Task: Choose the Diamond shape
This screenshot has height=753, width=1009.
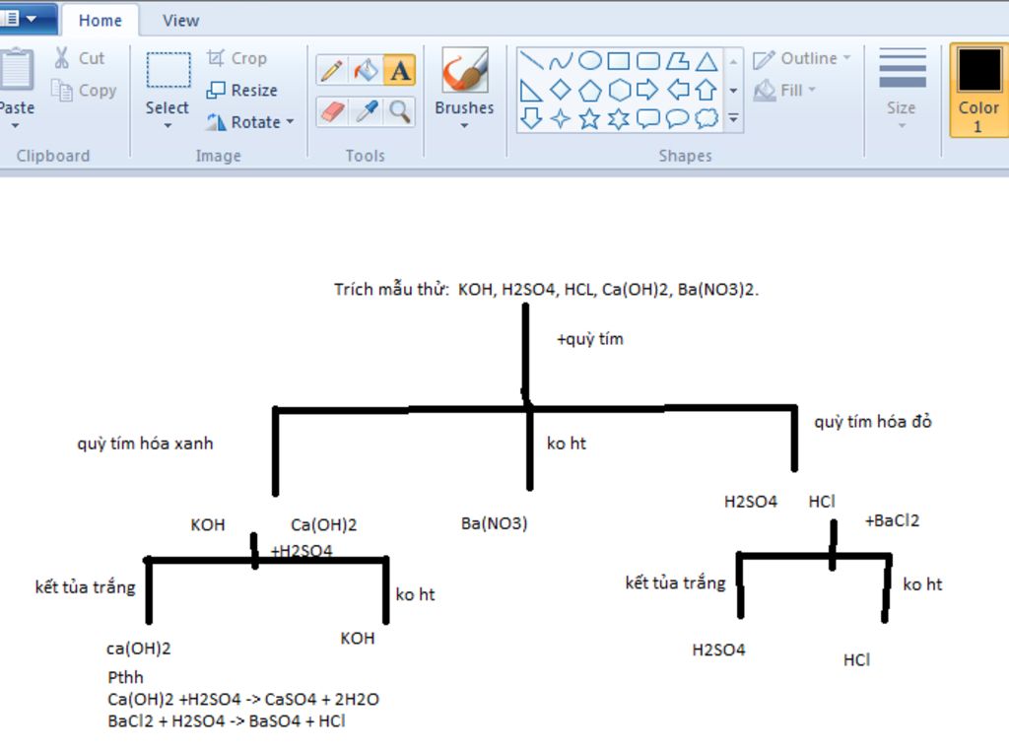Action: point(561,90)
